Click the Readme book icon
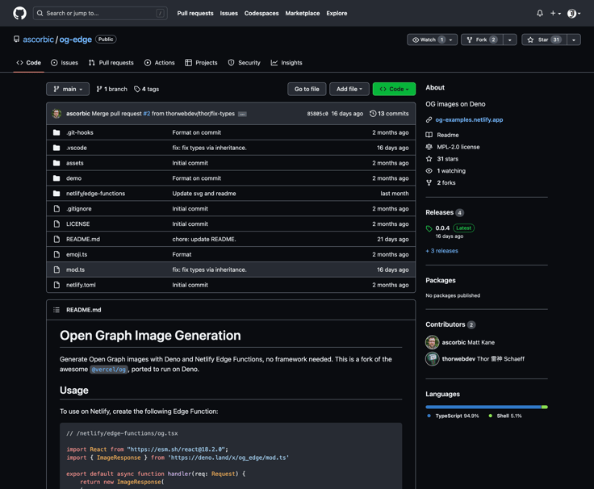The height and width of the screenshot is (489, 594). pyautogui.click(x=429, y=135)
